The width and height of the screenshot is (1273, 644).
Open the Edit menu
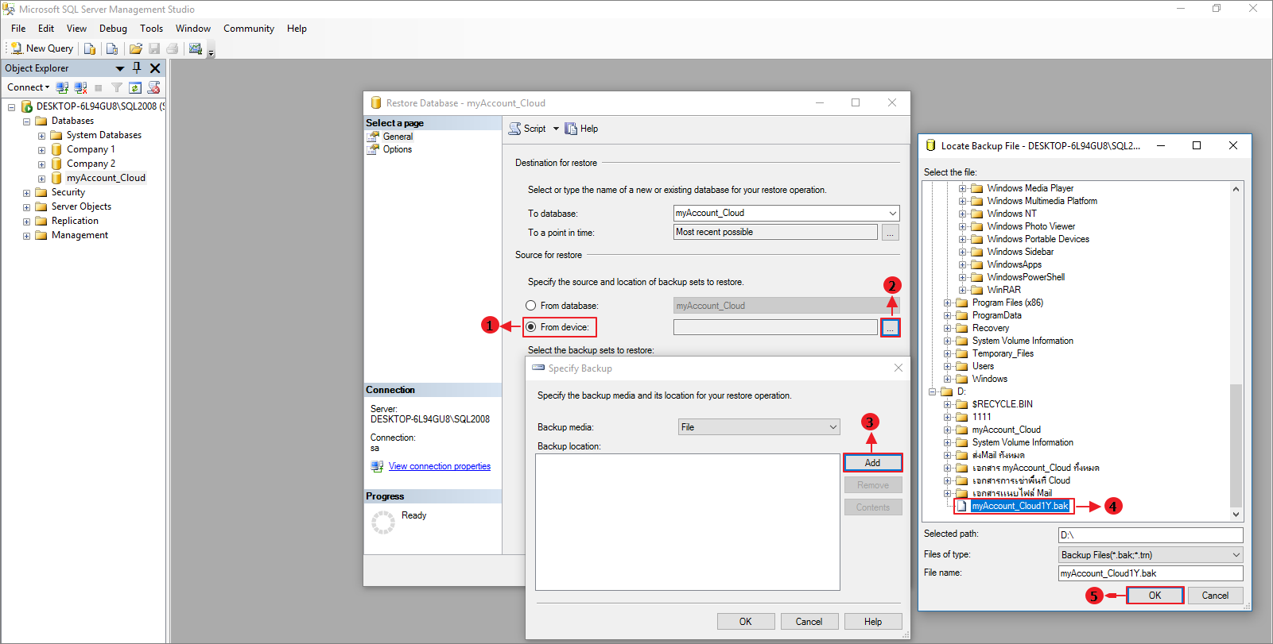tap(46, 29)
